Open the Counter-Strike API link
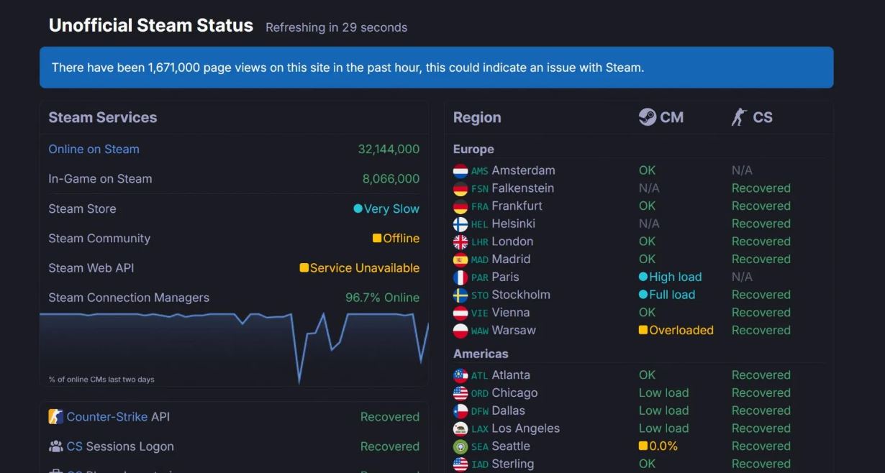 (x=106, y=417)
